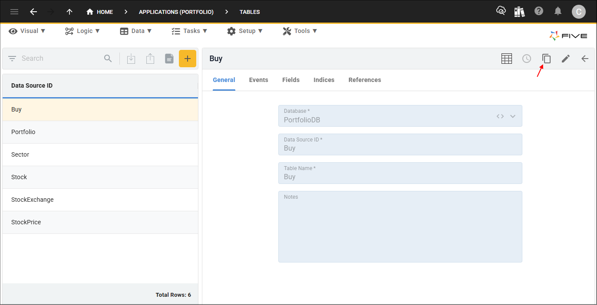Click the help question mark icon
The image size is (597, 305).
point(539,11)
